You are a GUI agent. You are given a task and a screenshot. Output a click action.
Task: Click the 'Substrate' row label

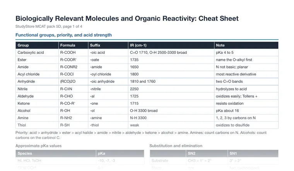click(168, 161)
